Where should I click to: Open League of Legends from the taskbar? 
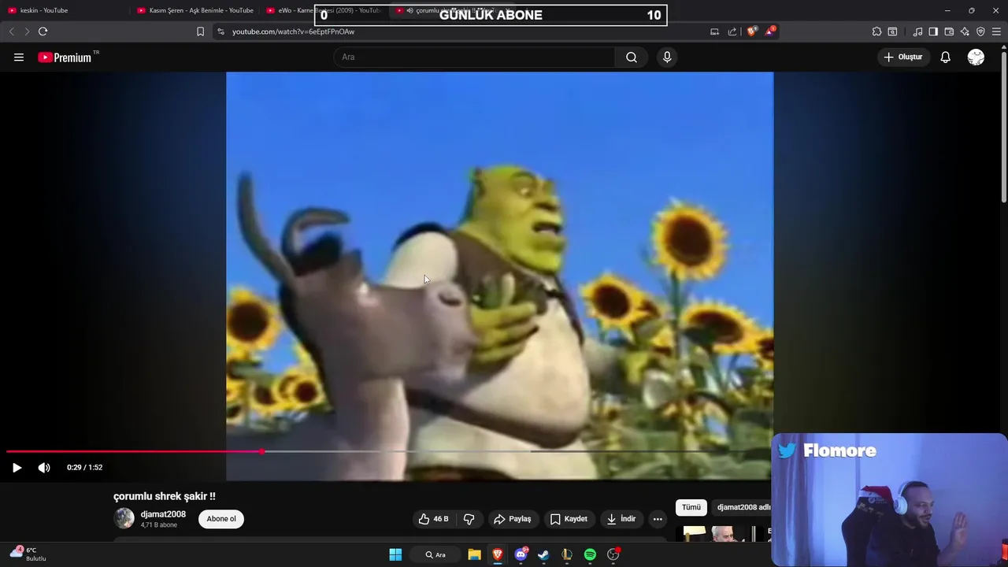[x=566, y=554]
